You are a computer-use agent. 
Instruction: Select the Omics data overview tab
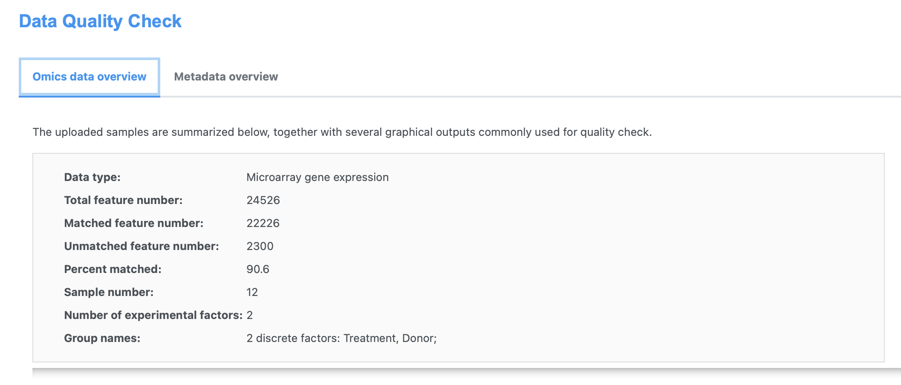coord(90,77)
